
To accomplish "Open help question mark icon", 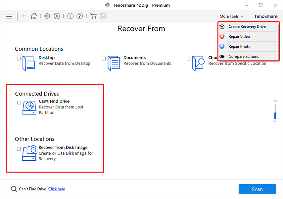I will point(79,16).
